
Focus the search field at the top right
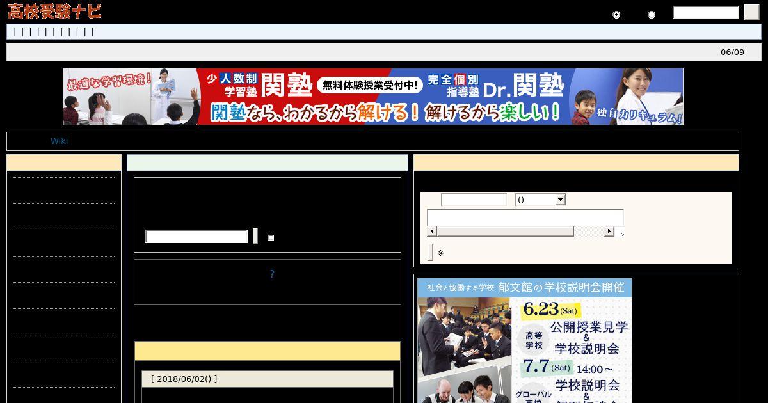[x=706, y=13]
